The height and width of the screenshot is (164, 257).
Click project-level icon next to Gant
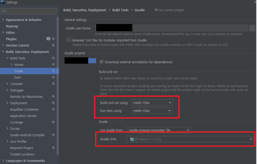[54, 77]
